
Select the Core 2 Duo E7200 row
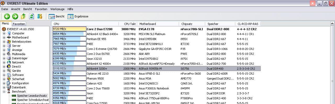(x=156, y=29)
